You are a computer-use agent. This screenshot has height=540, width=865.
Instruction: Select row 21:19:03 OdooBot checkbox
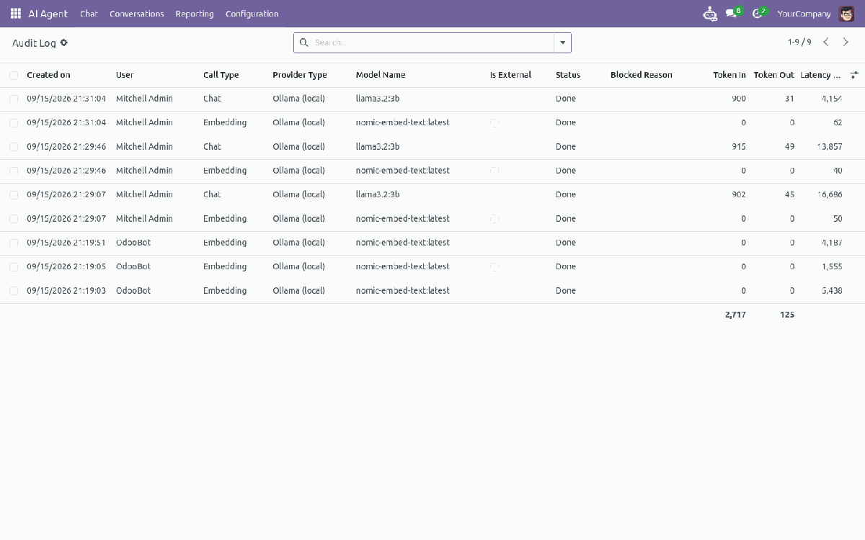pyautogui.click(x=14, y=291)
